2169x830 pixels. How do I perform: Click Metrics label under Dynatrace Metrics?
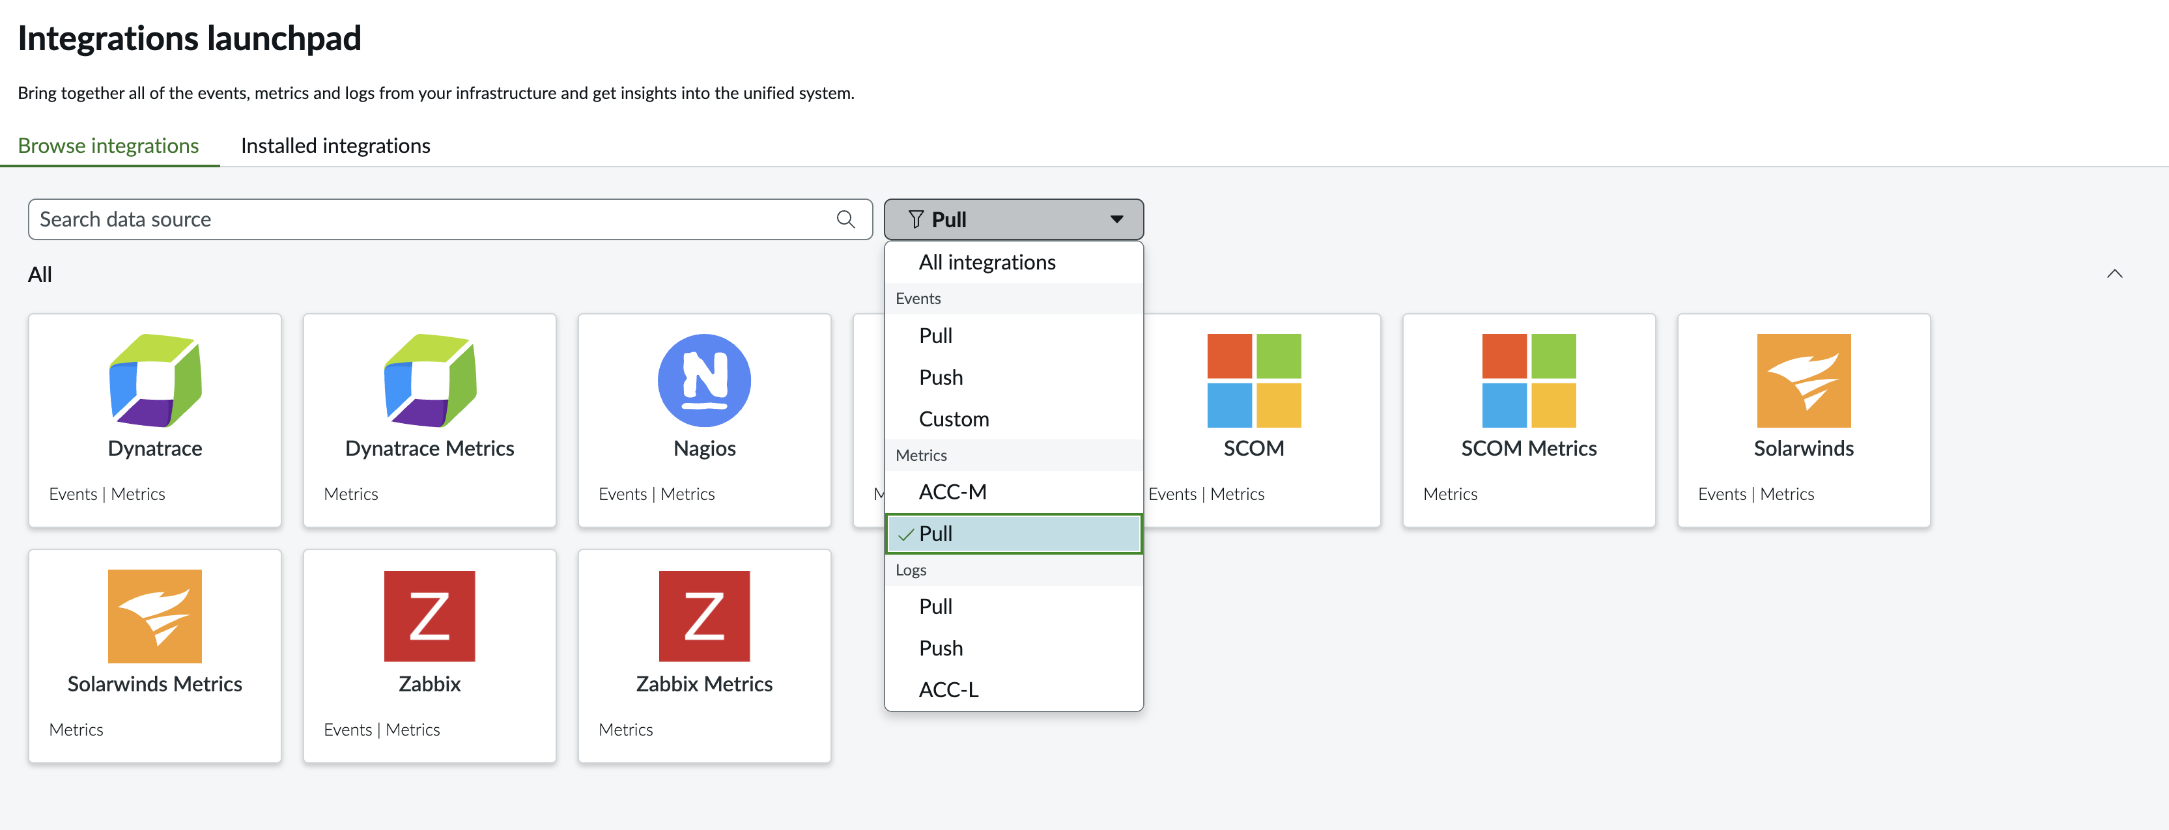tap(351, 494)
